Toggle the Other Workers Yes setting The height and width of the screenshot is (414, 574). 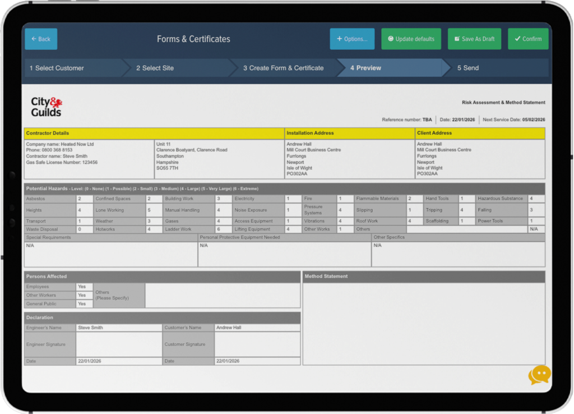(84, 295)
